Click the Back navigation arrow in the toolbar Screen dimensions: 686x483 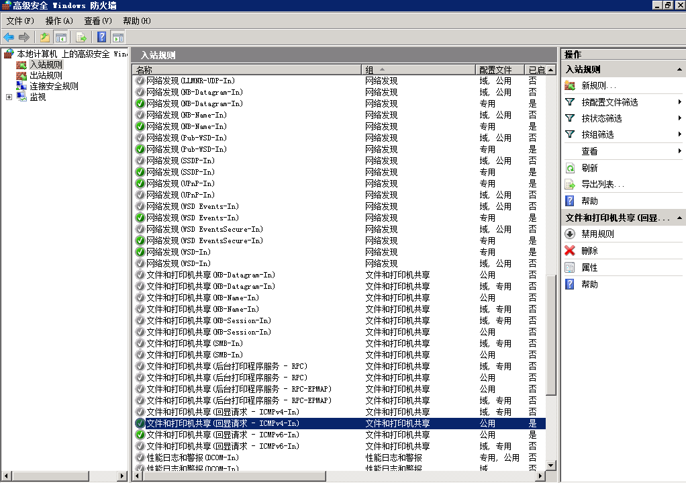(x=7, y=37)
